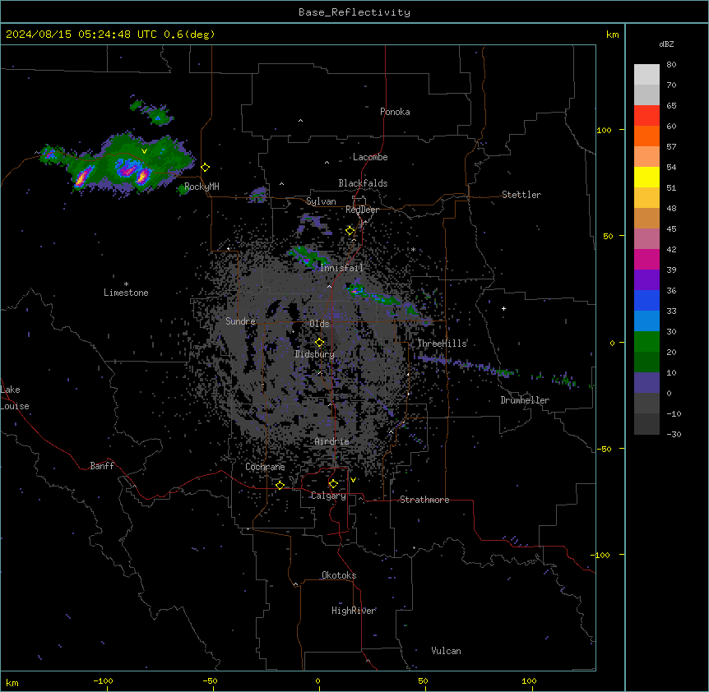Click the 50 tick on the bottom axis

[x=423, y=680]
